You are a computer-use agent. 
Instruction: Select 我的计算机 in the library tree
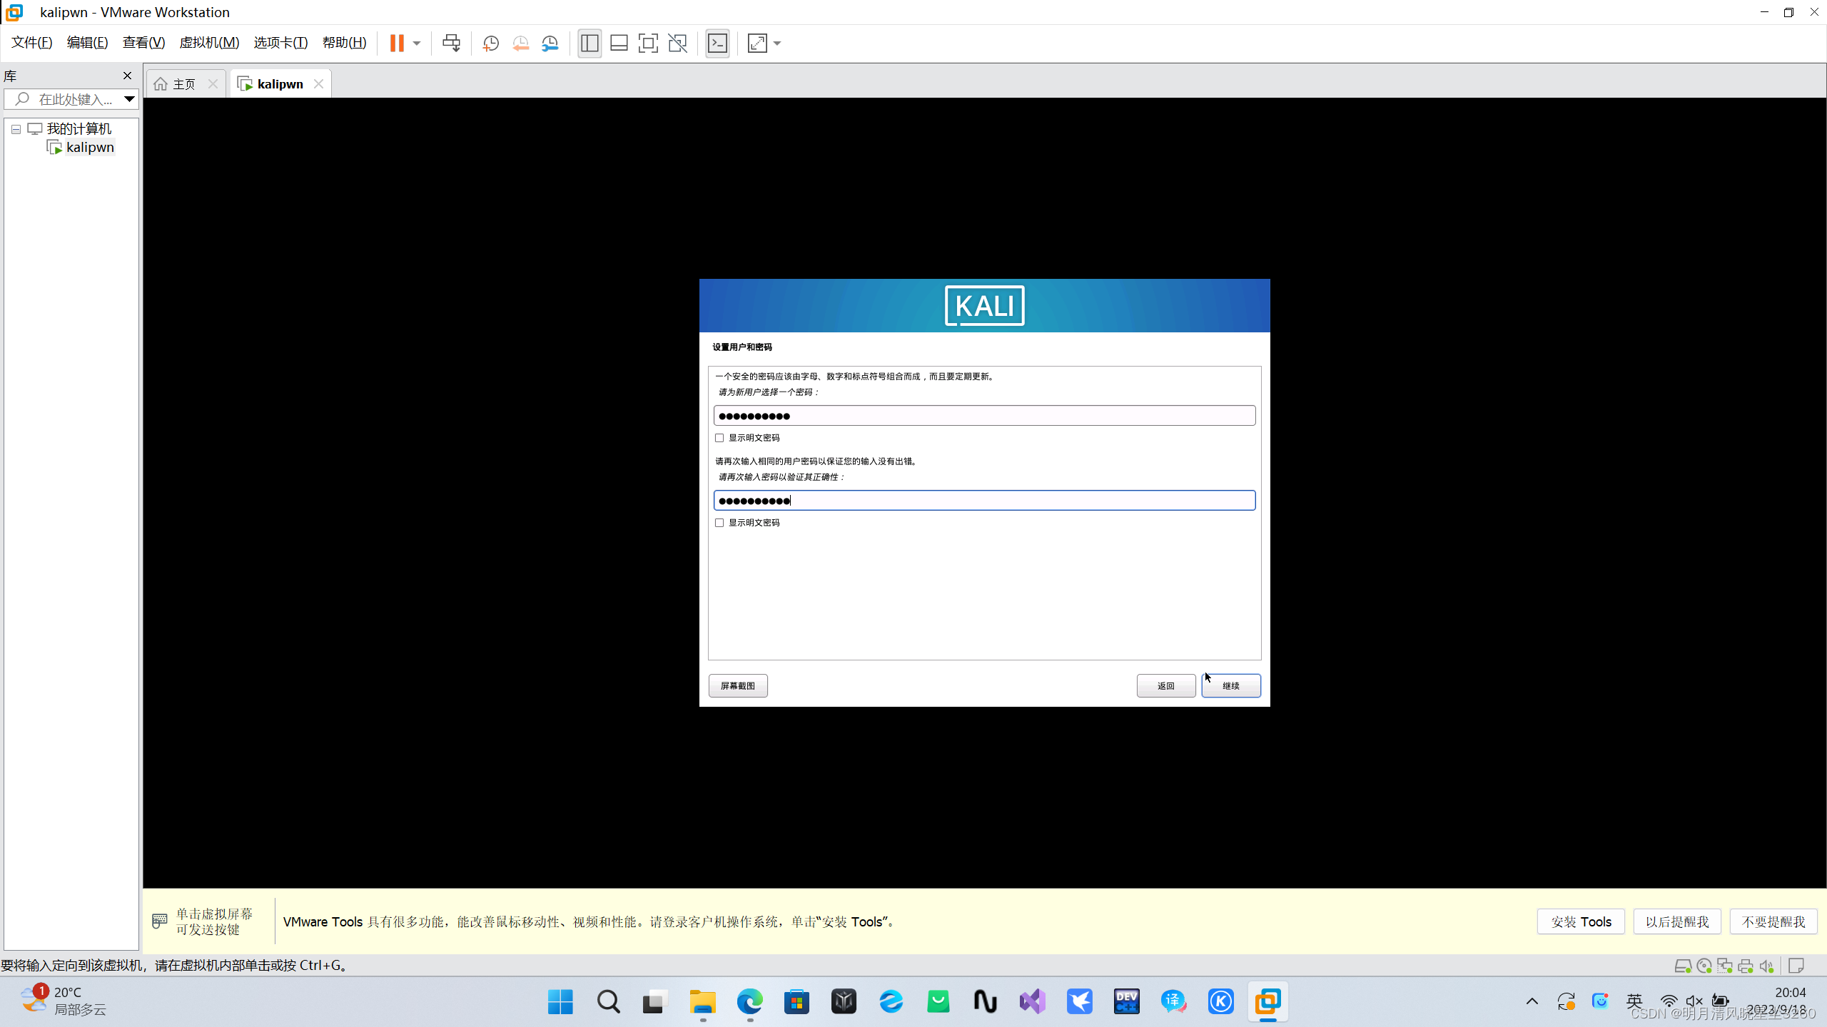[79, 129]
